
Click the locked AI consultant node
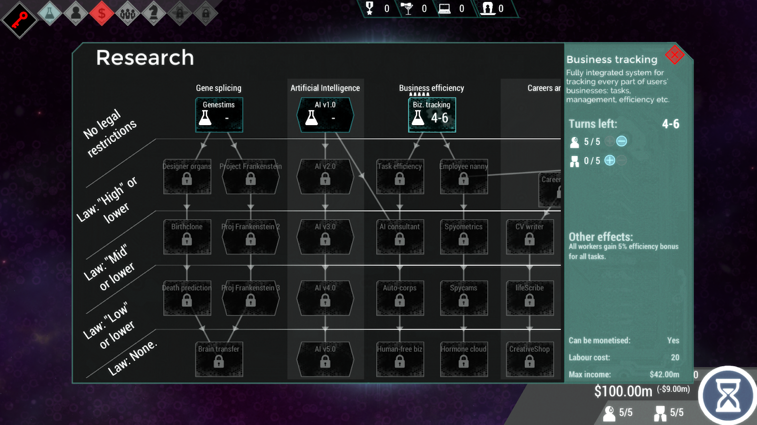tap(400, 237)
